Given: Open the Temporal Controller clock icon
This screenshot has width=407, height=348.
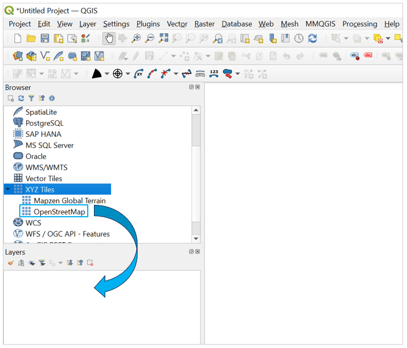Looking at the screenshot, I should pos(298,38).
